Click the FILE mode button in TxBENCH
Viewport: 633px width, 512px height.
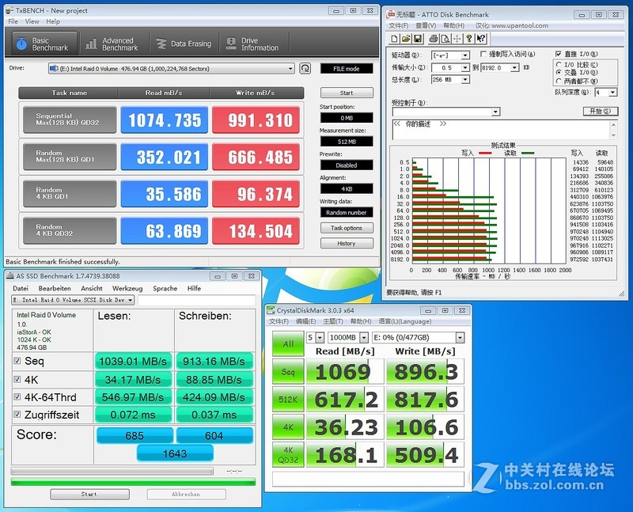(346, 68)
